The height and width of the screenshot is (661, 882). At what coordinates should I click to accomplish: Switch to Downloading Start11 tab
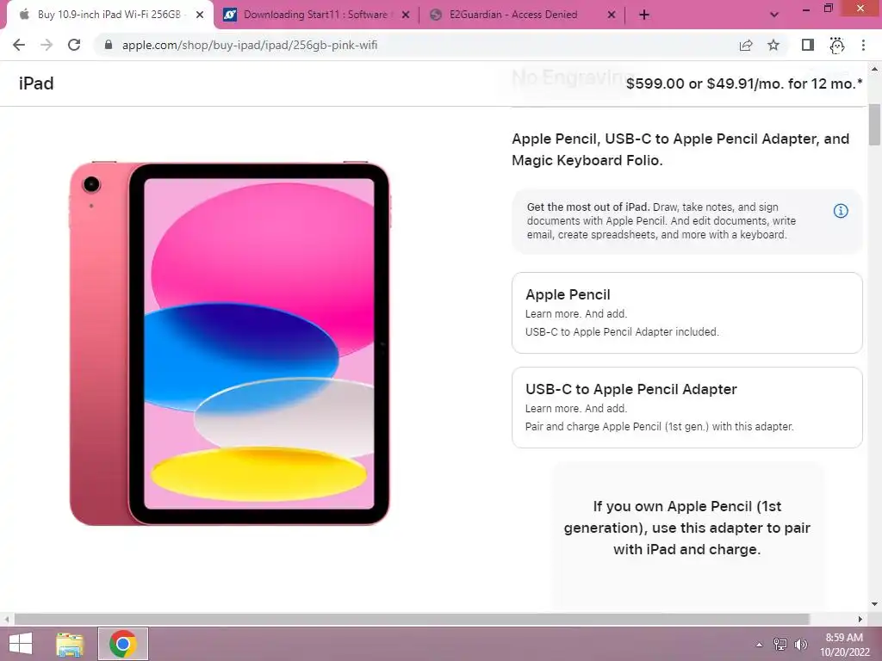pyautogui.click(x=315, y=15)
